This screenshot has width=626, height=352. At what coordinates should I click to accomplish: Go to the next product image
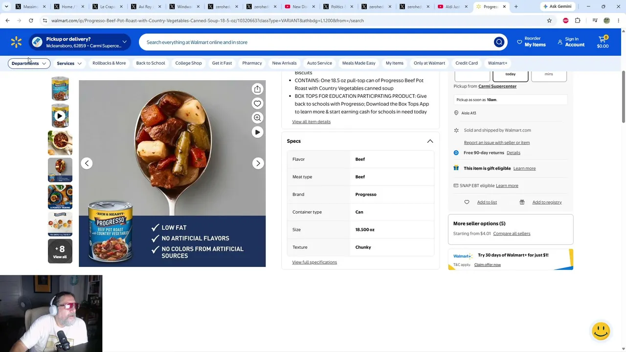coord(258,163)
